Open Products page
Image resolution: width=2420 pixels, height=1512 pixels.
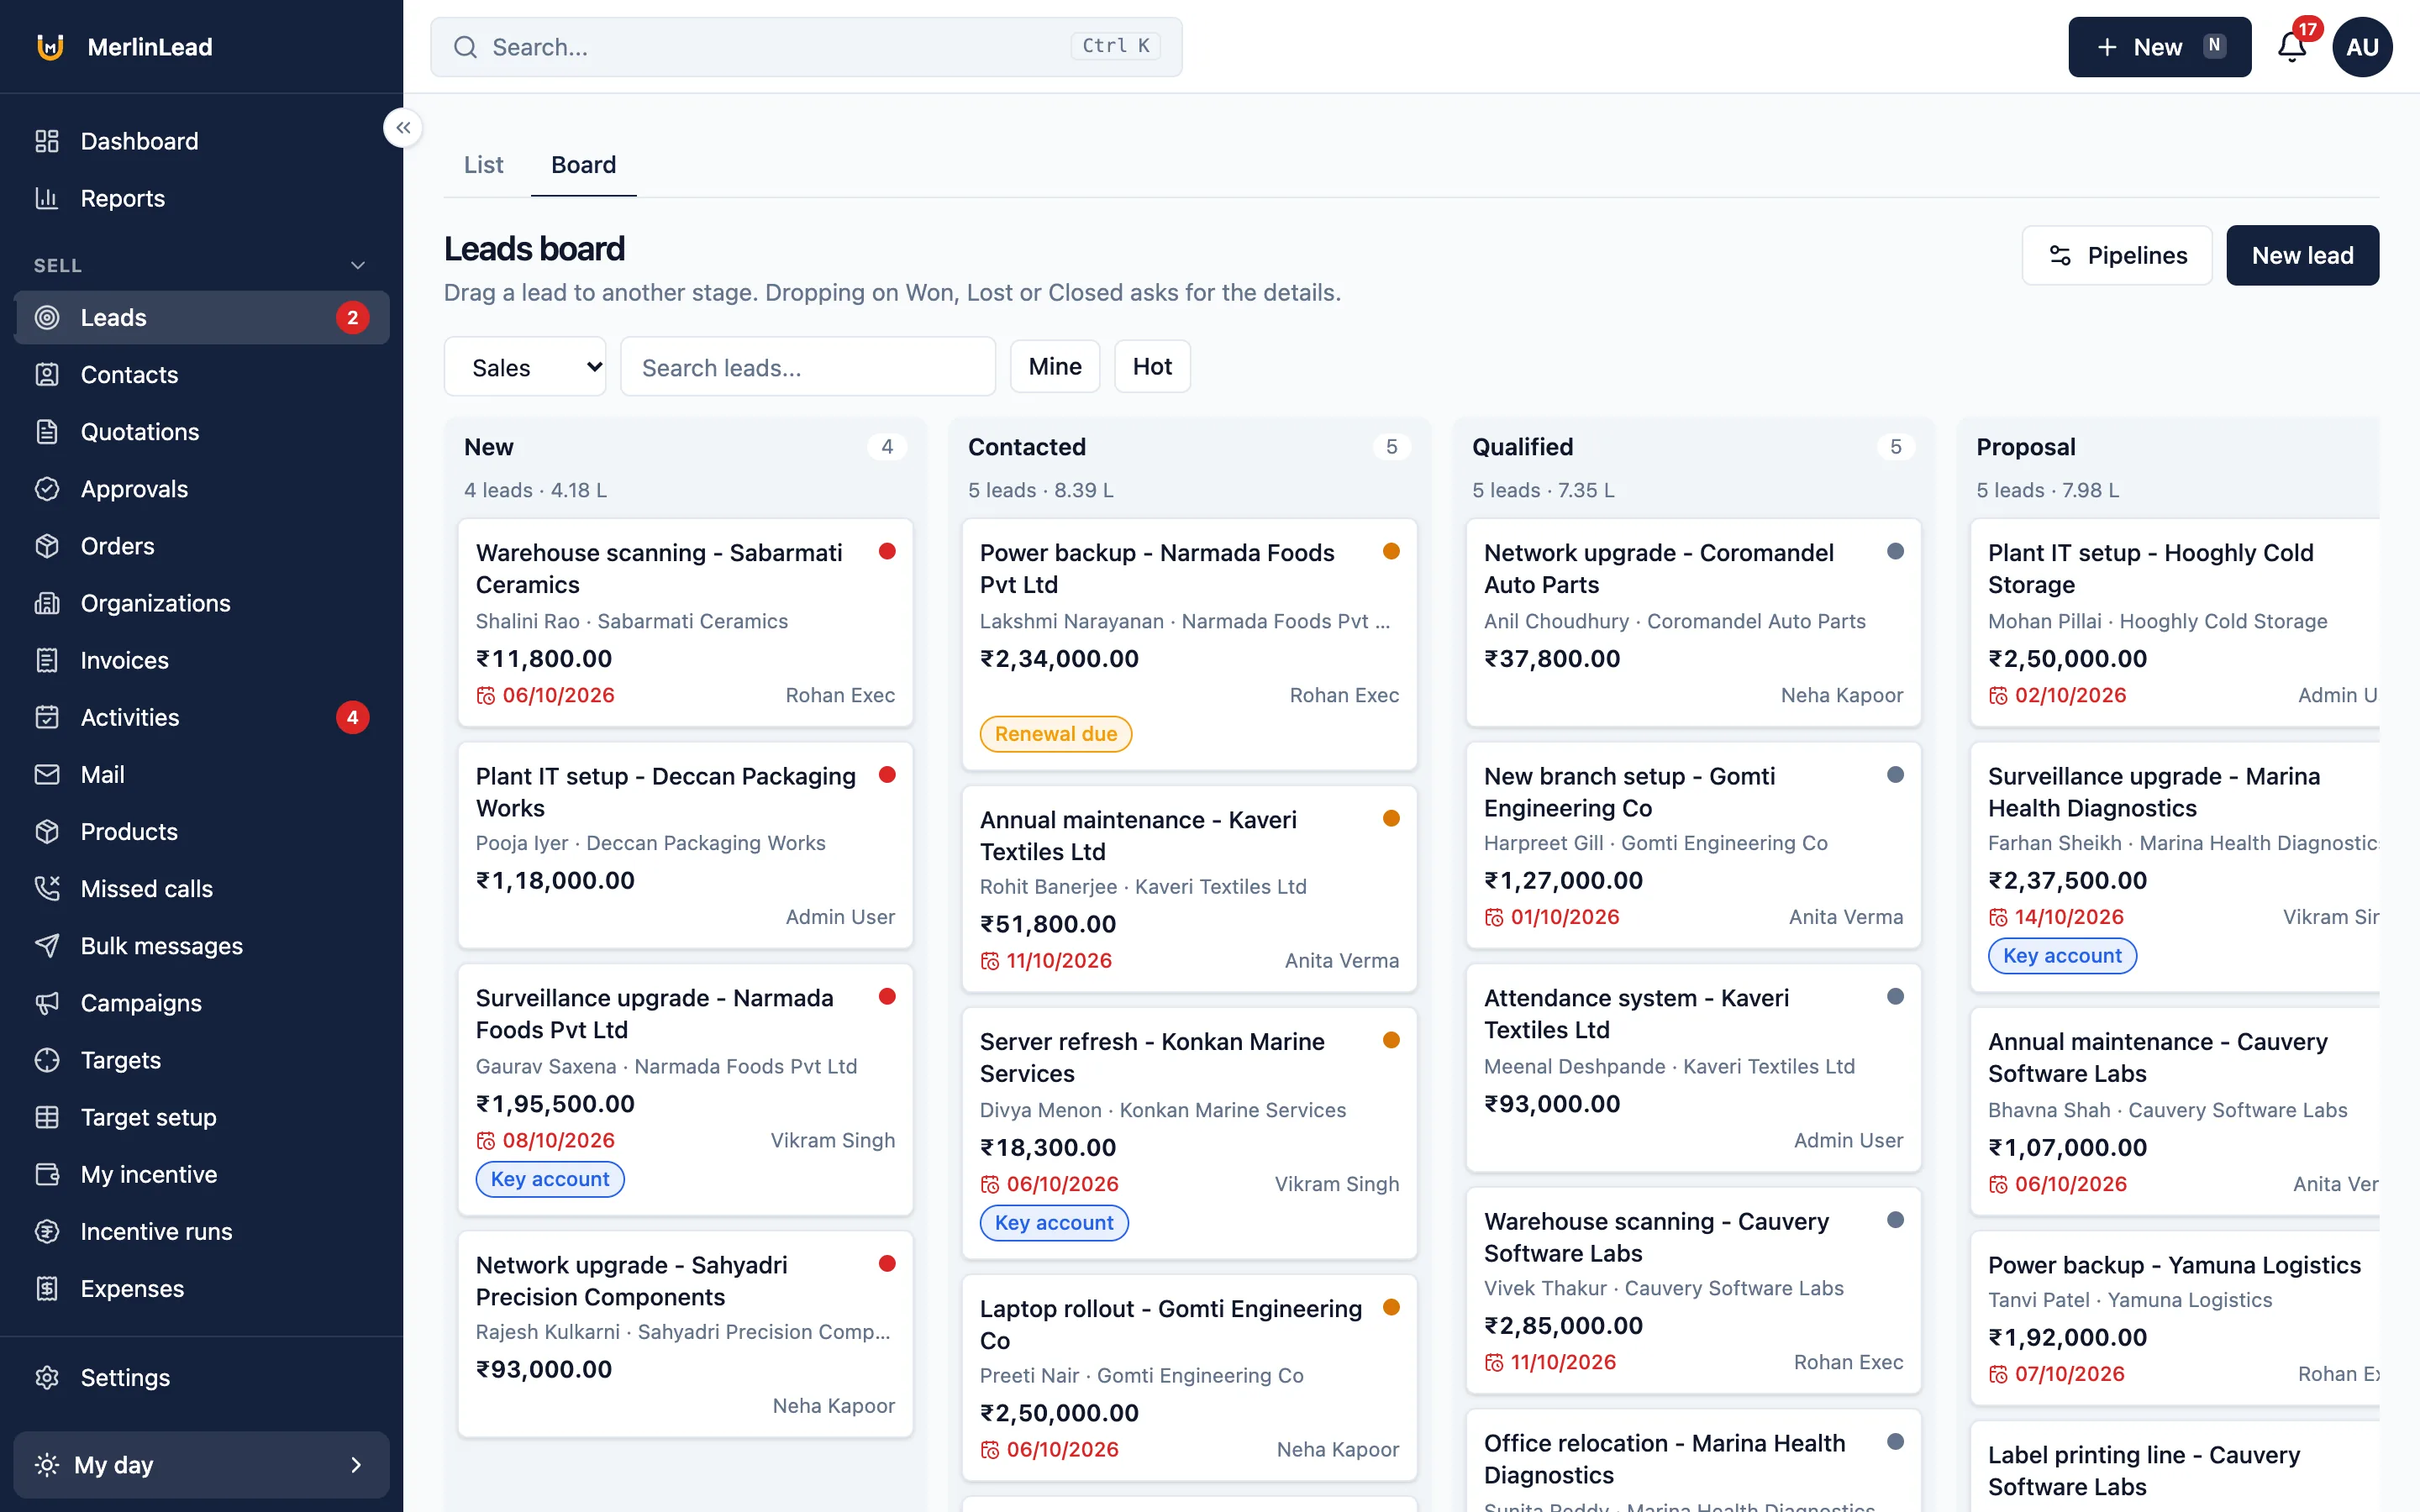pos(201,830)
